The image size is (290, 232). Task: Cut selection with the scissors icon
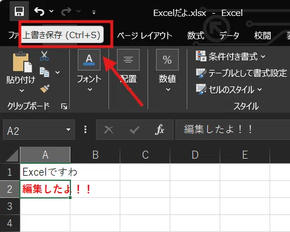pyautogui.click(x=44, y=56)
